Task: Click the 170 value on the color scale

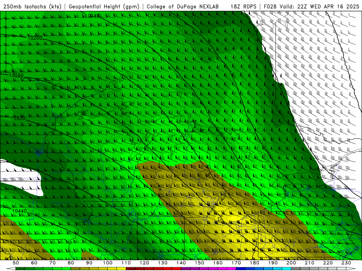Action: coord(236,263)
